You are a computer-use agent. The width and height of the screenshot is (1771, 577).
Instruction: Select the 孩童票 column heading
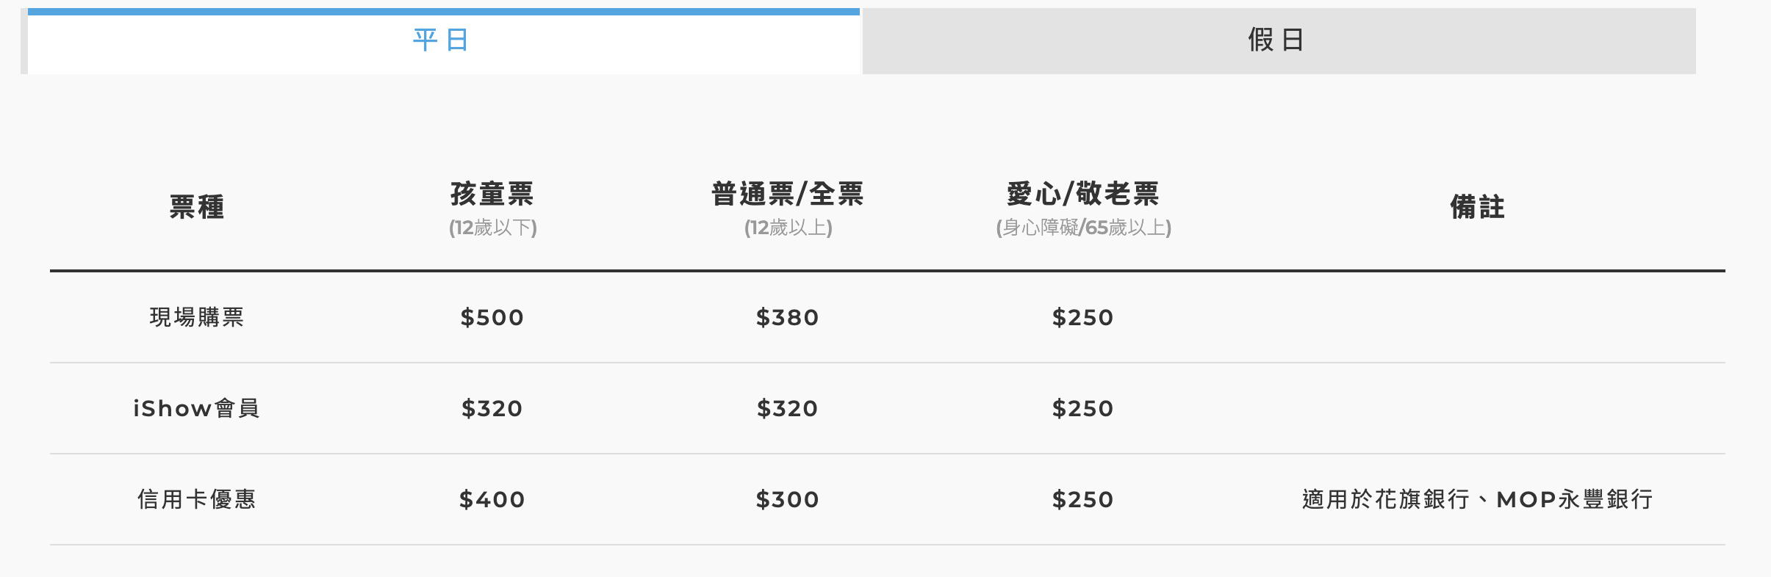point(492,195)
